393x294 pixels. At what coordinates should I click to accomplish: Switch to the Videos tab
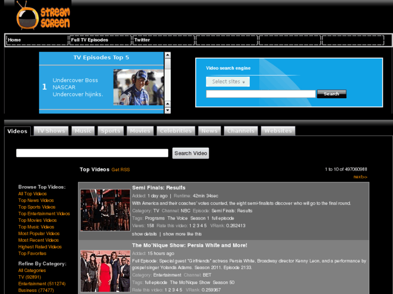pos(17,131)
